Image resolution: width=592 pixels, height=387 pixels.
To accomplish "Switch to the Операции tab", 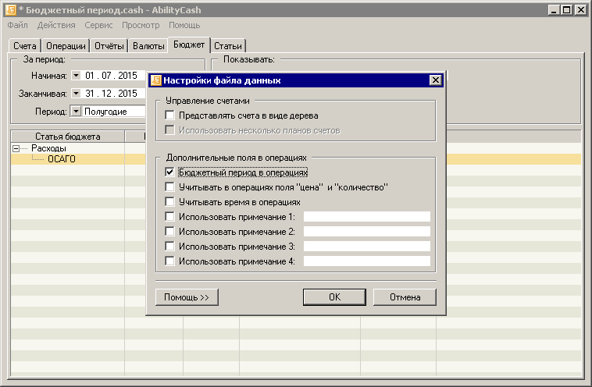I will point(66,46).
